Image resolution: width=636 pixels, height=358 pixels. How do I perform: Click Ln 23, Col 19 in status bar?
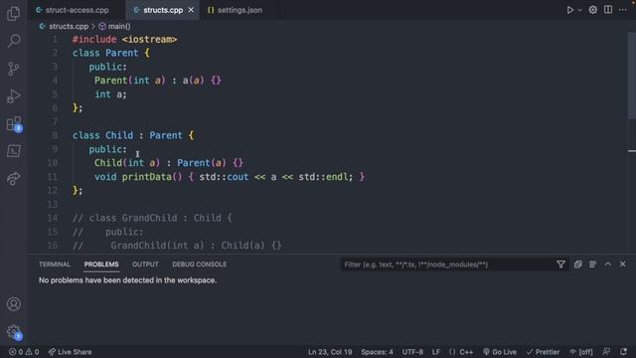tap(330, 352)
